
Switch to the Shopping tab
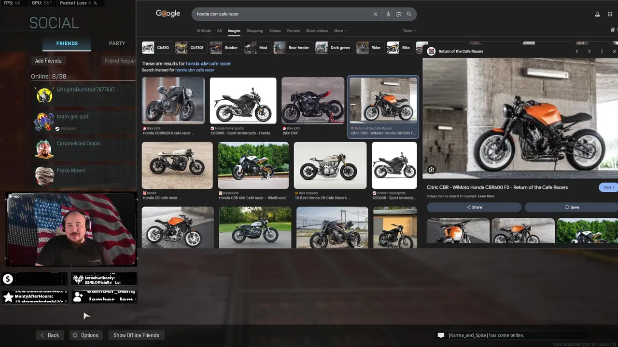click(254, 31)
